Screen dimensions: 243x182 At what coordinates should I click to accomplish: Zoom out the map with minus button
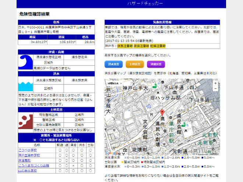click(x=215, y=89)
